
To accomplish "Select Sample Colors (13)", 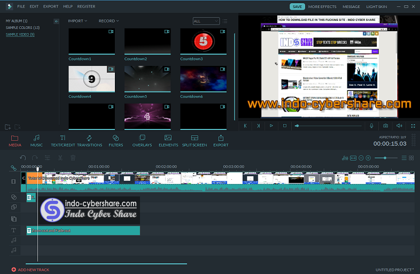I will click(x=23, y=28).
